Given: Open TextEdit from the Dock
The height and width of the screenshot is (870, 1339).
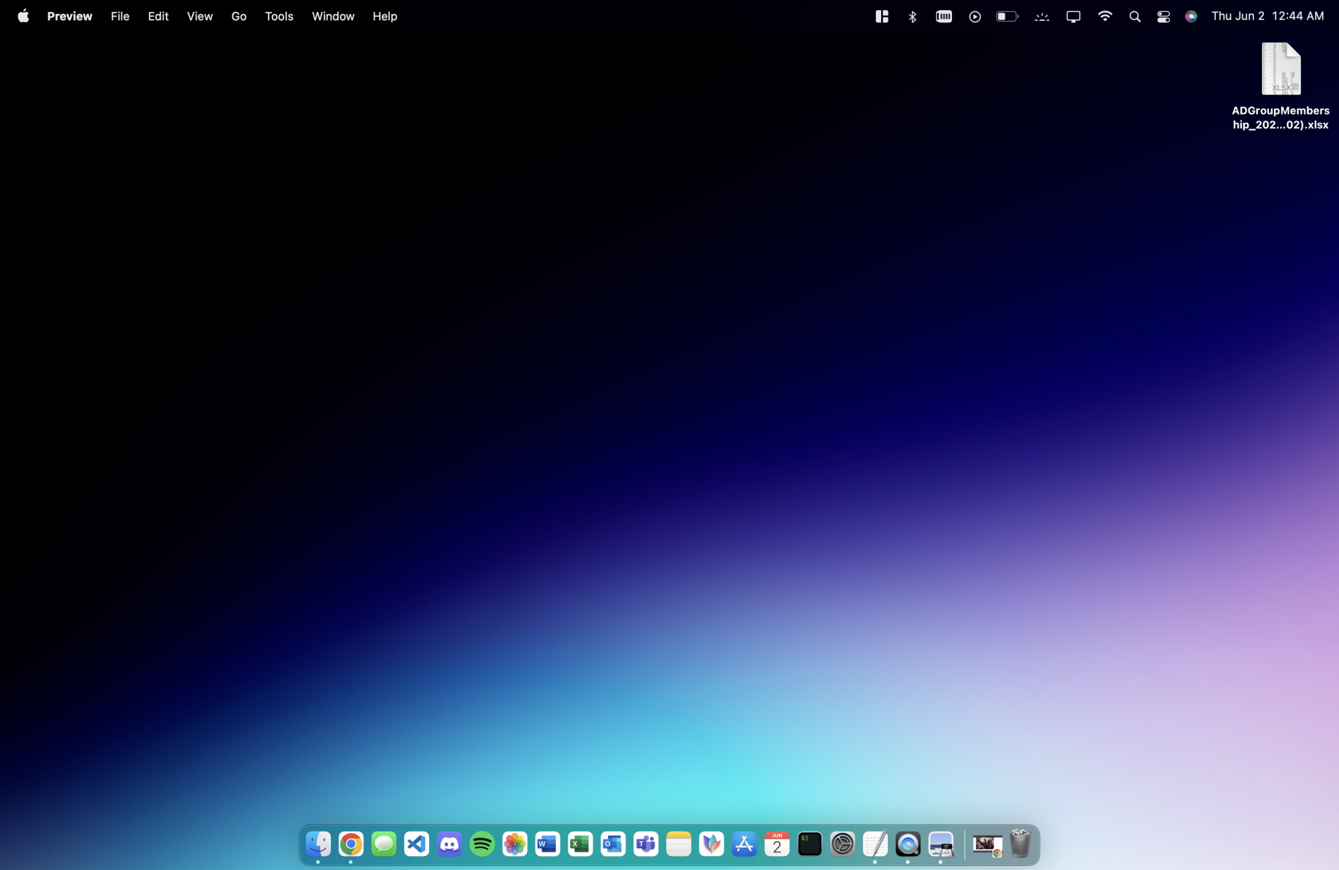Looking at the screenshot, I should [876, 844].
